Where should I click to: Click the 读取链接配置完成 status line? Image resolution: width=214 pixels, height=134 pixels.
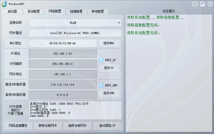pyautogui.click(x=143, y=25)
